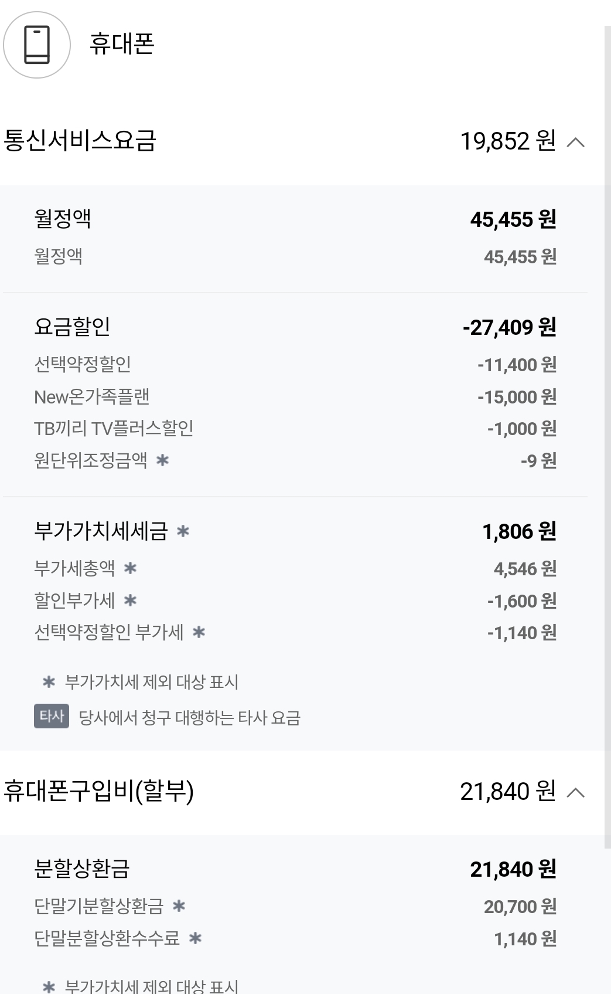Click asterisk beside 선택약정할인 부가세
Screen dimensions: 611x994
pyautogui.click(x=199, y=632)
